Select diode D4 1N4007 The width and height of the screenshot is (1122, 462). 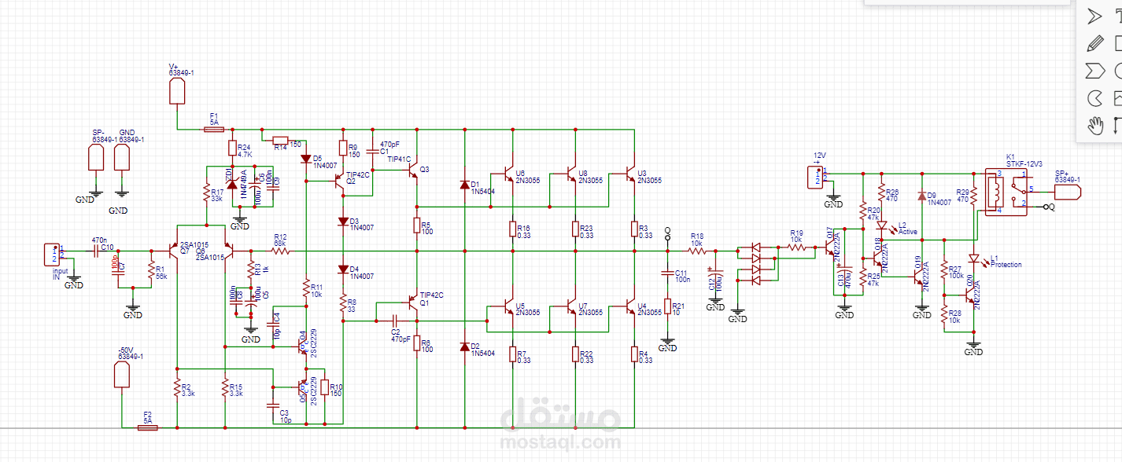(343, 269)
